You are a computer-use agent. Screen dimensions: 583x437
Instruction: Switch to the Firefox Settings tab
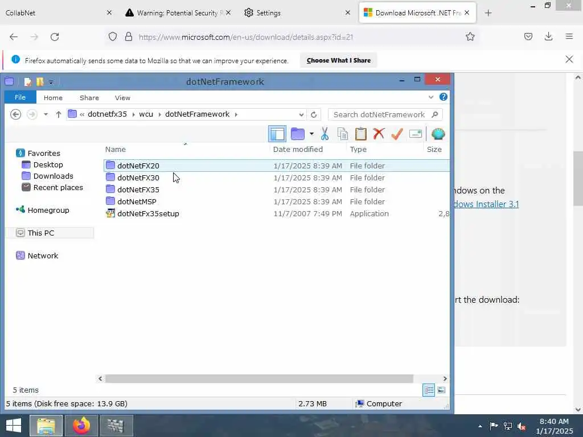297,13
